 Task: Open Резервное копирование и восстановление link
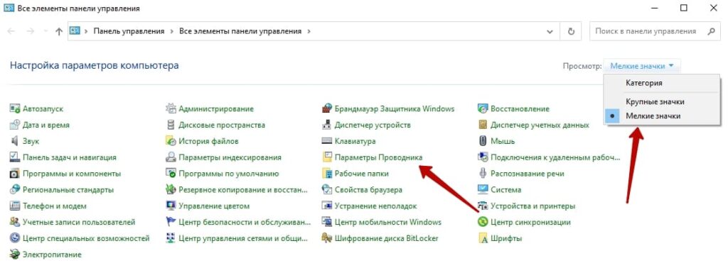click(x=243, y=190)
